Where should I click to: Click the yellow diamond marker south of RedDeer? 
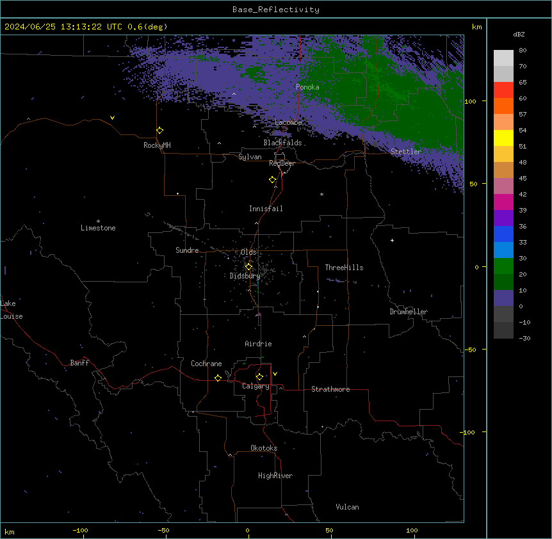coord(273,180)
